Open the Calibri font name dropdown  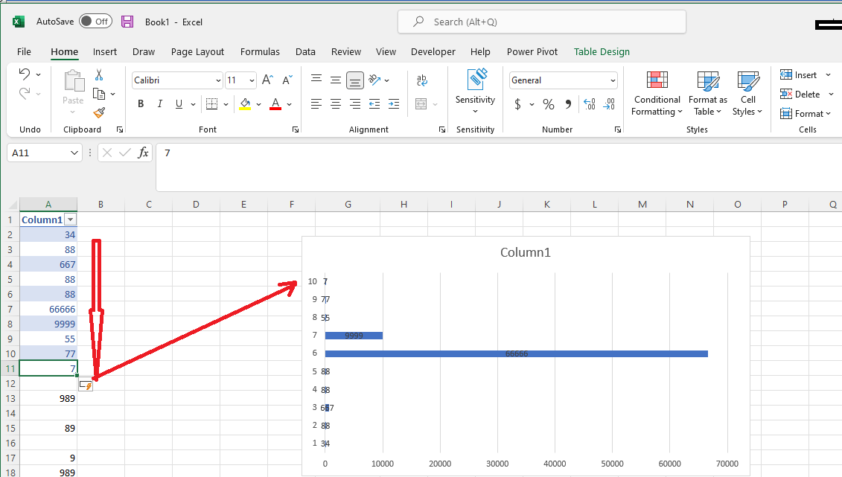[218, 80]
